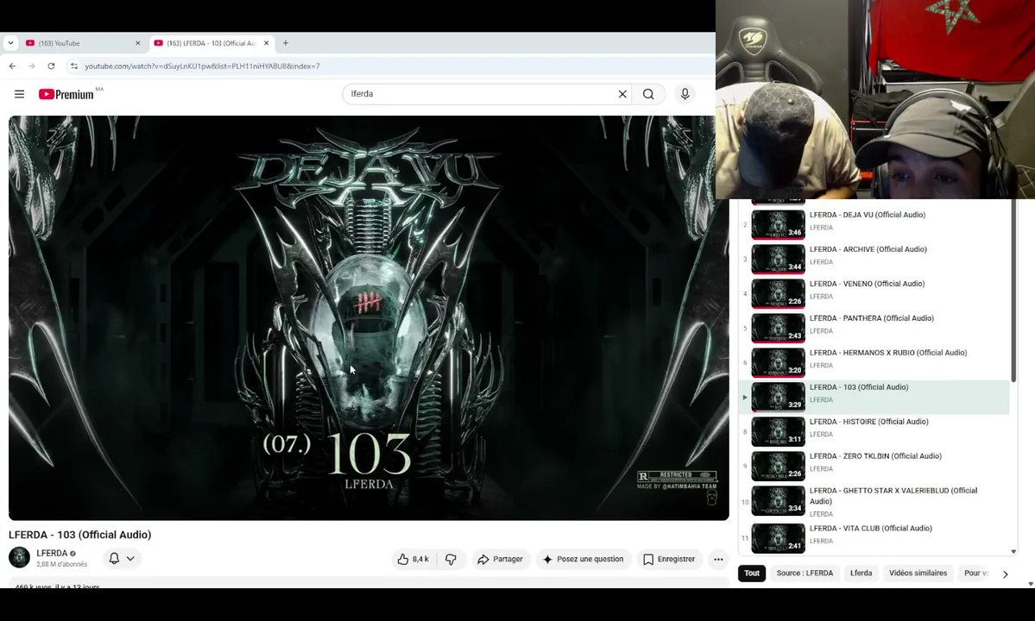
Task: Dislike the video with thumbs down
Action: [451, 559]
